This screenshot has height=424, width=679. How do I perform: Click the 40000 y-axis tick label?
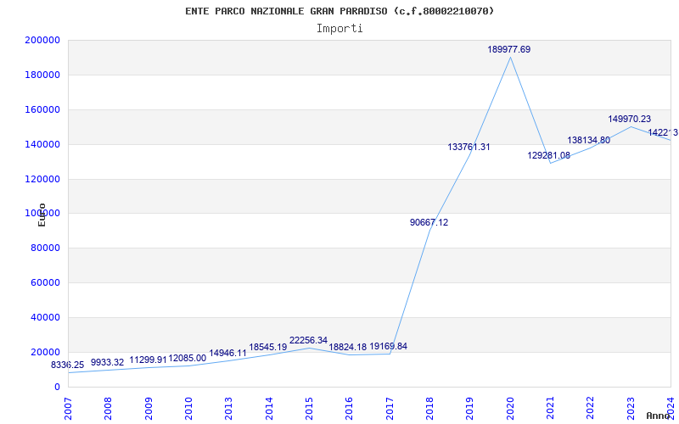45,317
